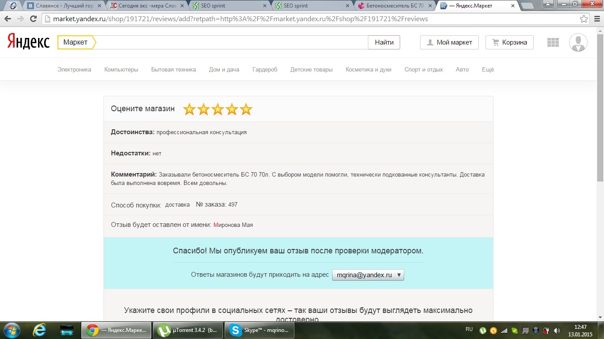Screen dimensions: 604x339
Task: Open the Детские товары category
Action: [311, 69]
